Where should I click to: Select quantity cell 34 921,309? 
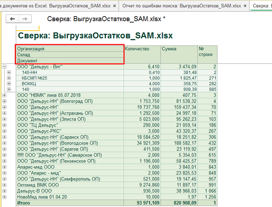pyautogui.click(x=142, y=143)
